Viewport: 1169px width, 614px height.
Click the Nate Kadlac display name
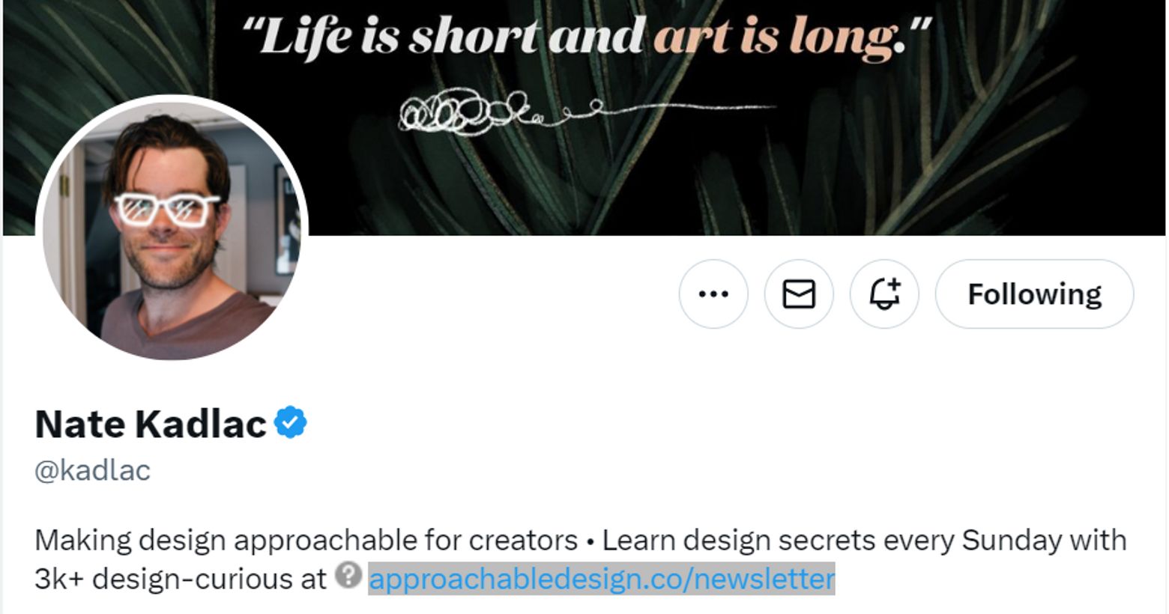coord(151,425)
